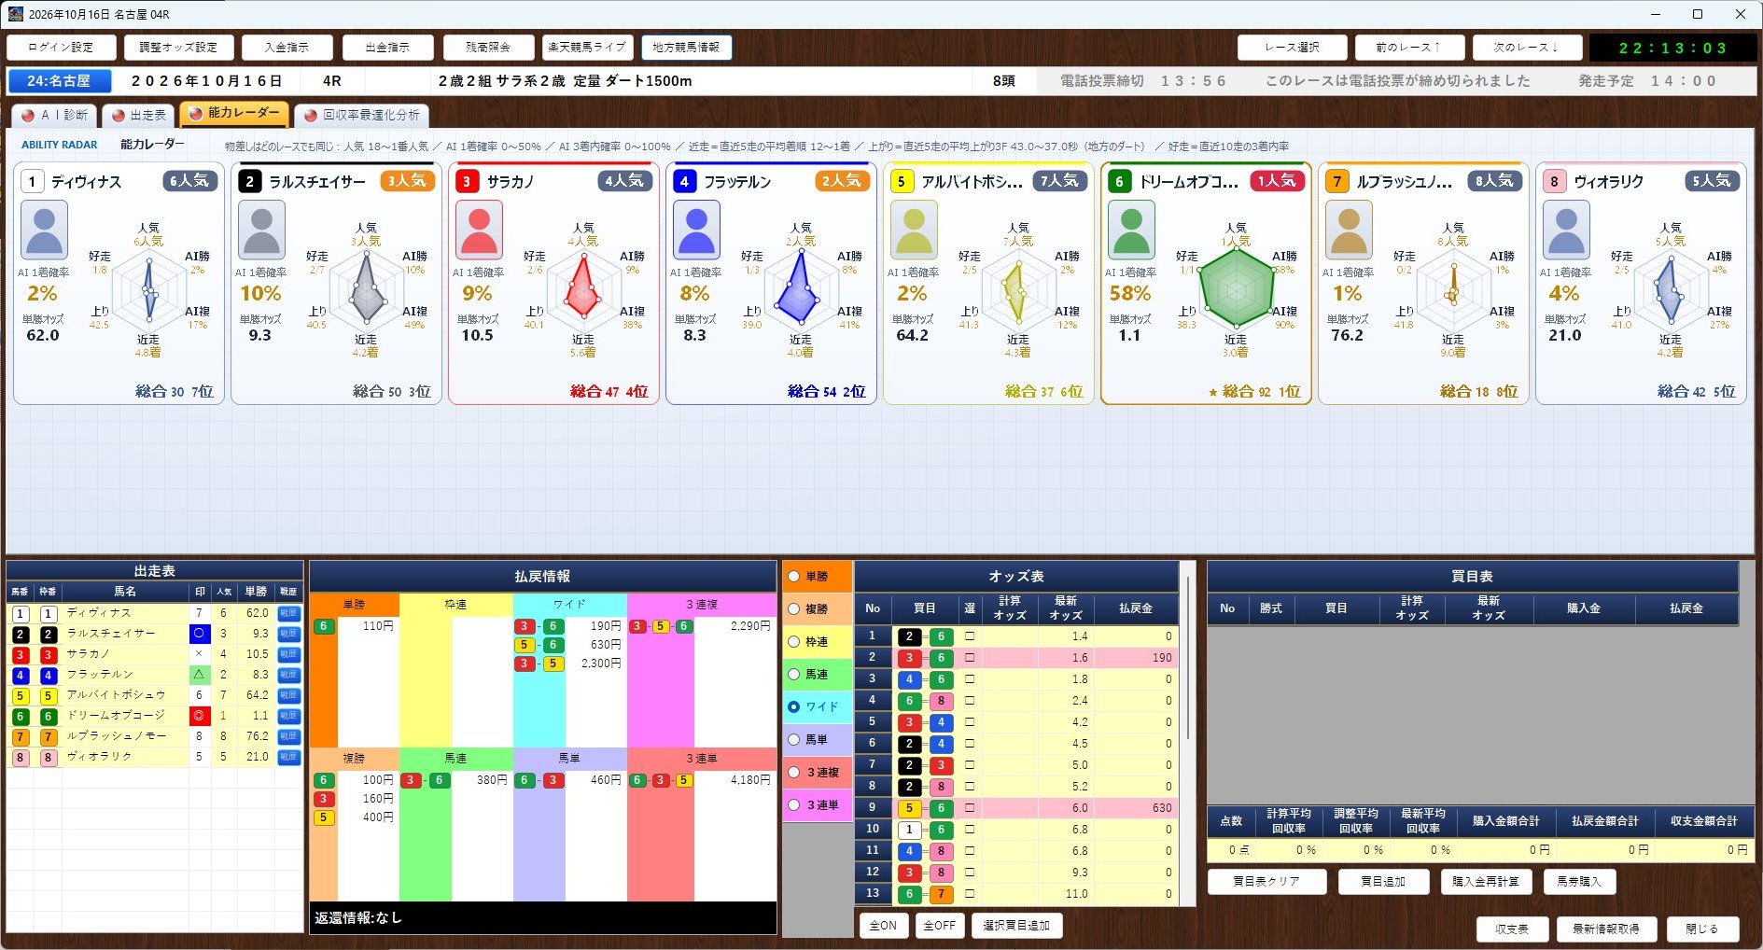Switch to the AI診断 tab
Screen dimensions: 1763x950
point(54,115)
